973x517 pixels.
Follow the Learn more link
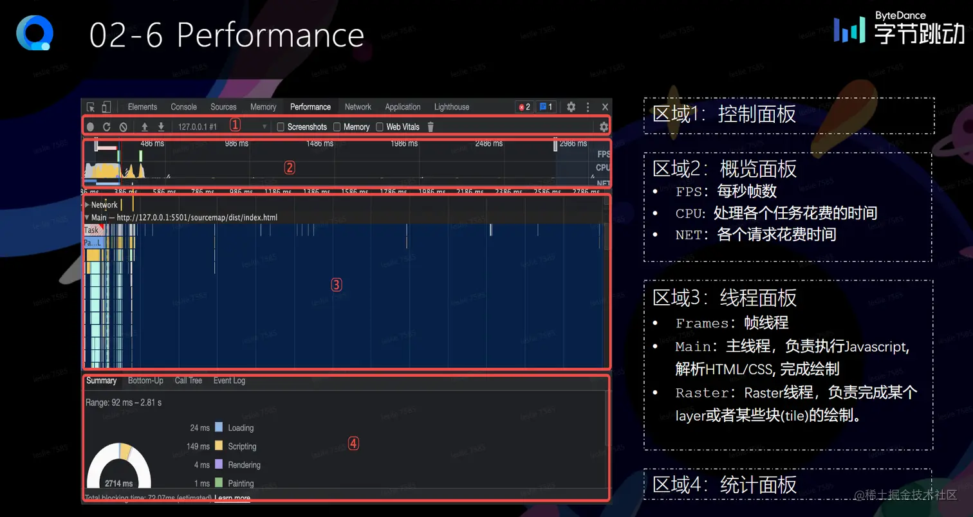(x=232, y=498)
